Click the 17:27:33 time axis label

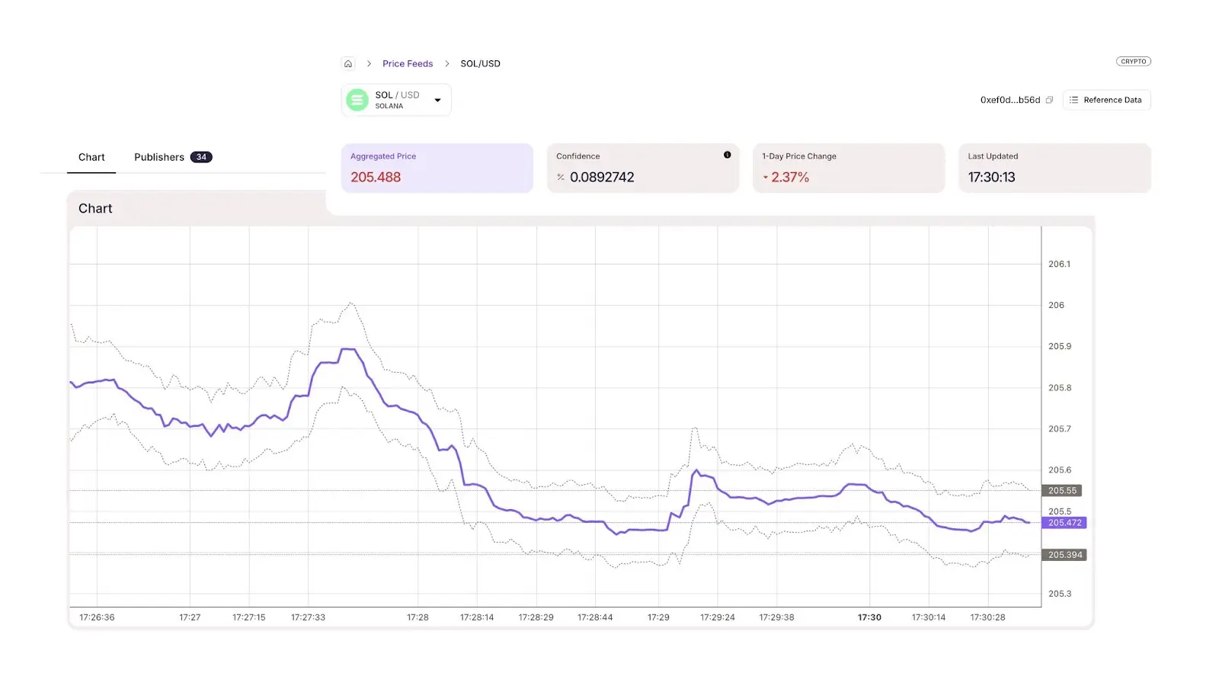(x=308, y=617)
